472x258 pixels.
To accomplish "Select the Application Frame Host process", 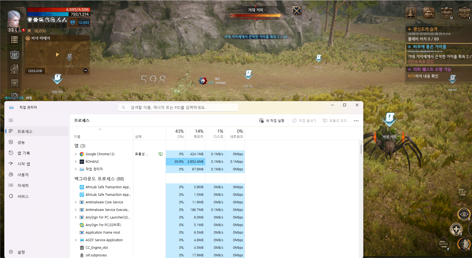I will tap(157, 233).
